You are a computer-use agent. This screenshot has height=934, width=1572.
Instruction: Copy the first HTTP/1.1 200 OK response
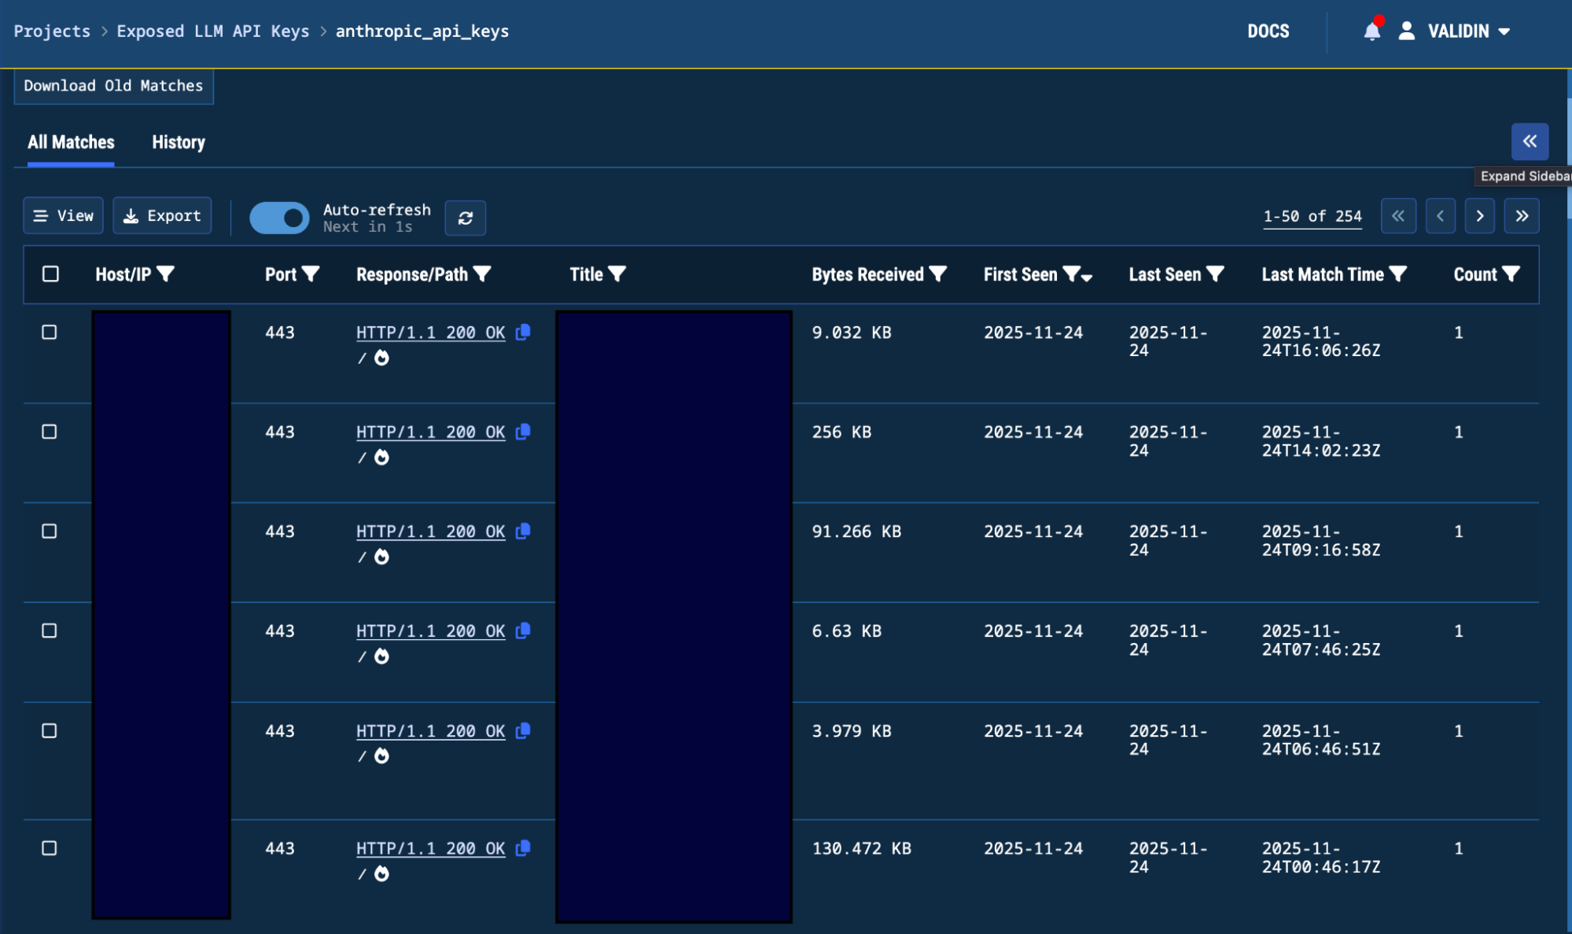521,333
